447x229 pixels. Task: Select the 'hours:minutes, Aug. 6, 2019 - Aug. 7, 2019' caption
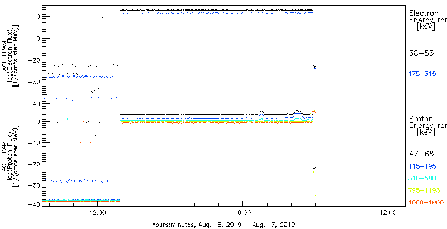click(x=223, y=225)
